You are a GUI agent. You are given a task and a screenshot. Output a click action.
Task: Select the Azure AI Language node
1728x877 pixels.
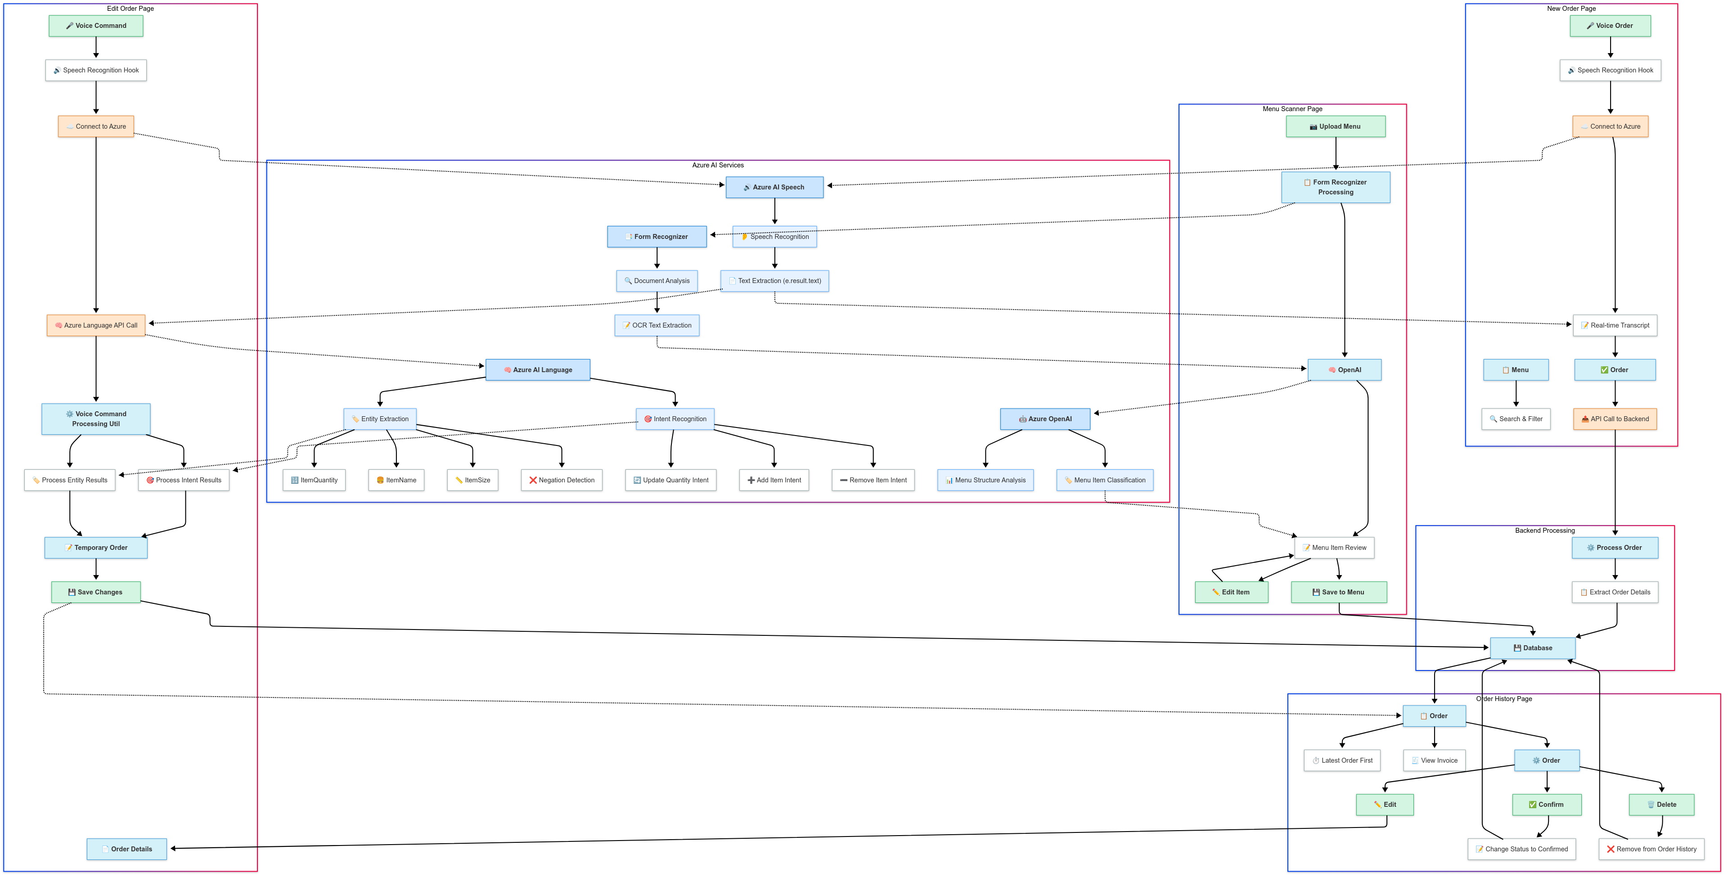click(537, 370)
